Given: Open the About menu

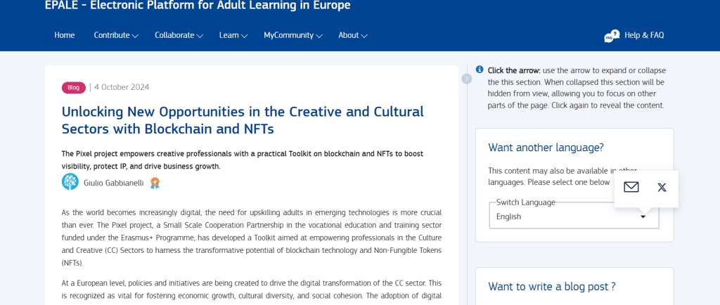Looking at the screenshot, I should pyautogui.click(x=353, y=35).
